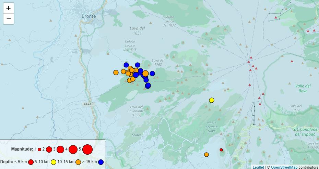Viewport: 319px width, 169px height.
Task: Select the isolated orange marker near bottom
Action: click(206, 155)
